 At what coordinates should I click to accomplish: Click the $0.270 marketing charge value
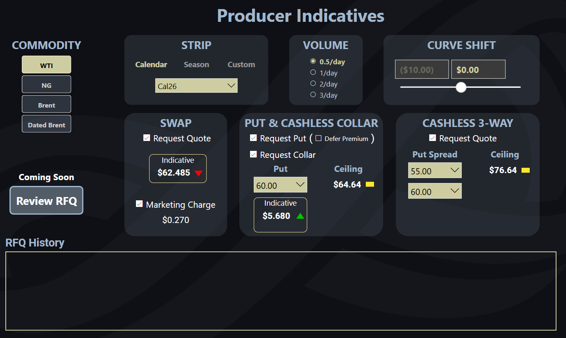(176, 220)
